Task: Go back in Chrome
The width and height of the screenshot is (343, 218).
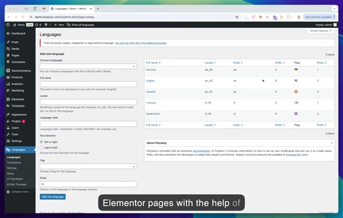Action: [x=9, y=17]
